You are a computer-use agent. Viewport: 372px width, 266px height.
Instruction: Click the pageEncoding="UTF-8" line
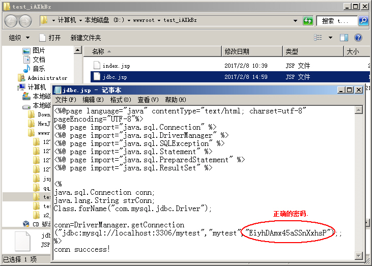pyautogui.click(x=99, y=119)
